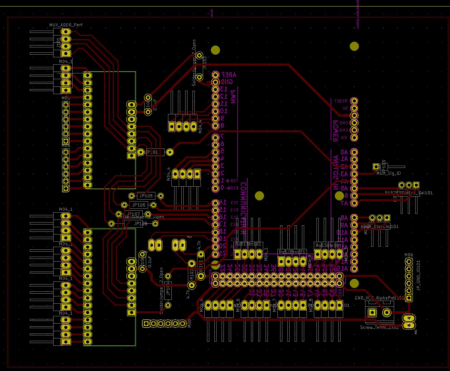Click the A0 pad on the ANALOG IN header

click(x=354, y=151)
